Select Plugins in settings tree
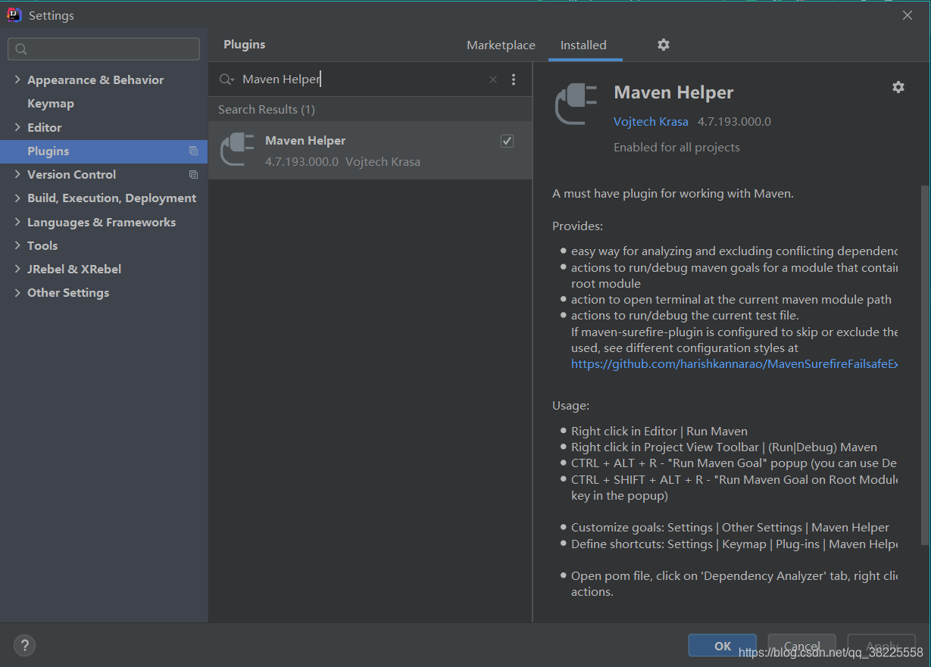This screenshot has height=667, width=931. pyautogui.click(x=104, y=151)
